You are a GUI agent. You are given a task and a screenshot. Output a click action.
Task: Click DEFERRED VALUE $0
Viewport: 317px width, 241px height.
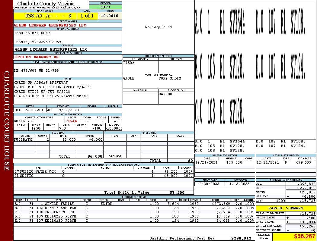313,230
